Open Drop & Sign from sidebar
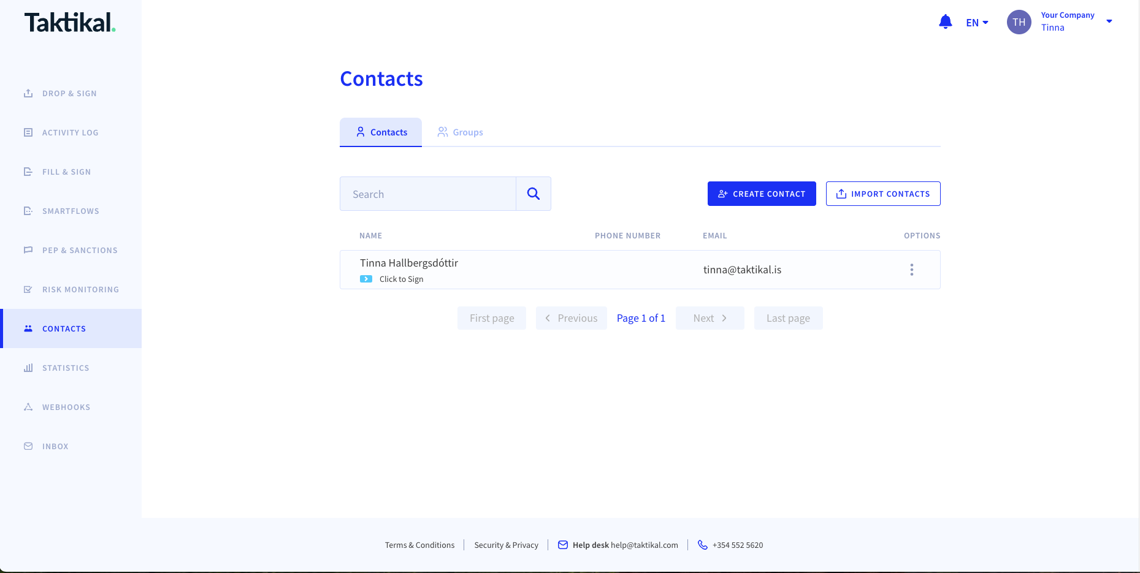Screen dimensions: 1140x573 (69, 94)
